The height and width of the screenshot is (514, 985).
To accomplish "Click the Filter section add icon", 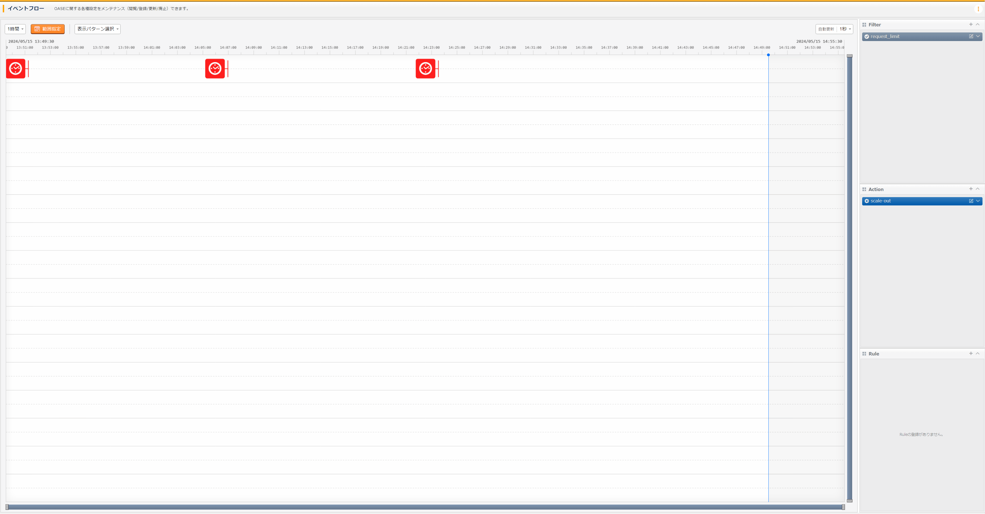I will click(971, 25).
